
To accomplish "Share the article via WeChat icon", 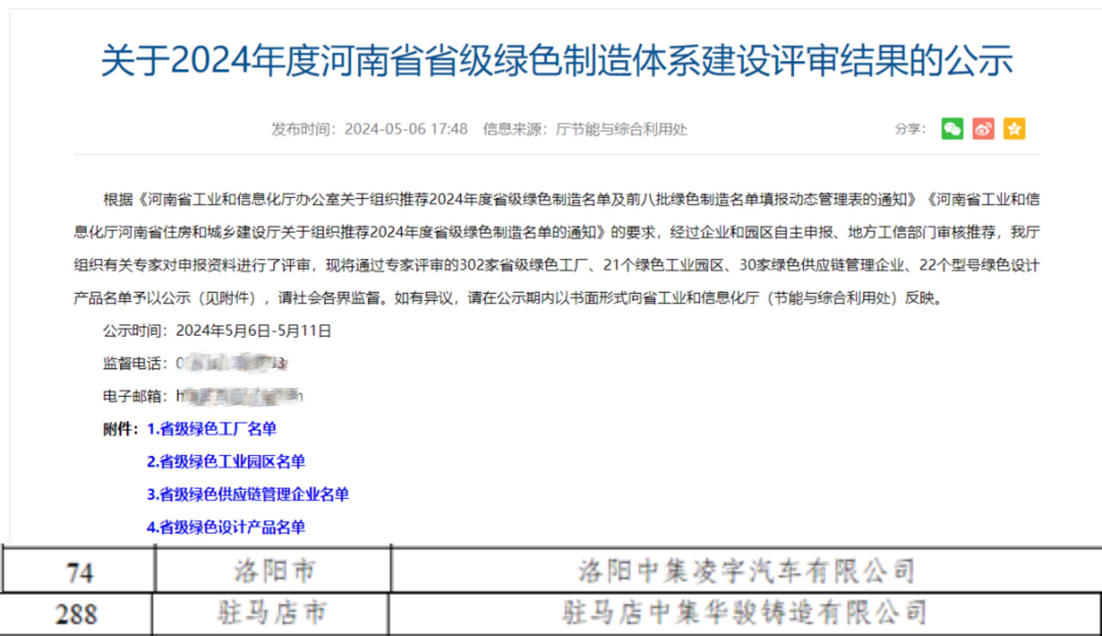I will click(x=952, y=129).
